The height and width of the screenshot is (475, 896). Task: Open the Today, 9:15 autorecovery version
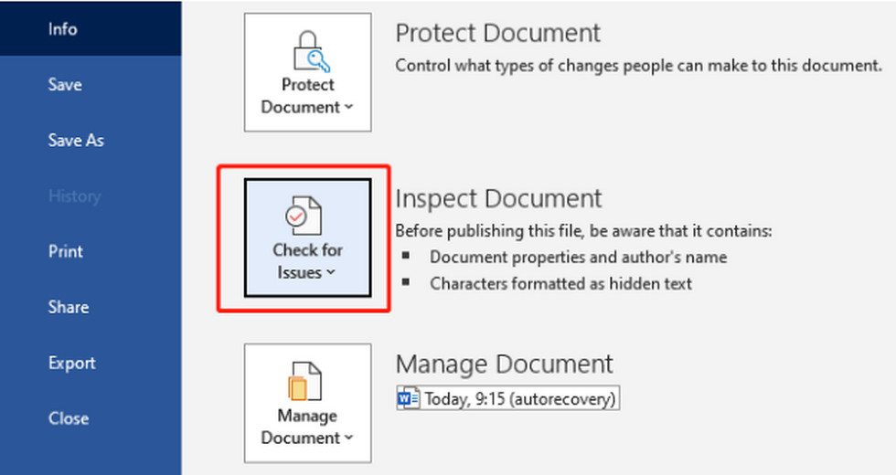coord(519,398)
